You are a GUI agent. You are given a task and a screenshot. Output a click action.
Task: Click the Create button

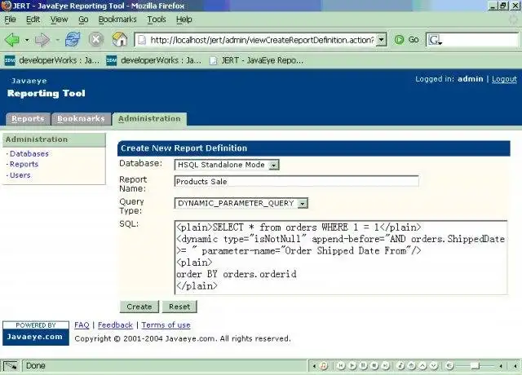pyautogui.click(x=139, y=307)
